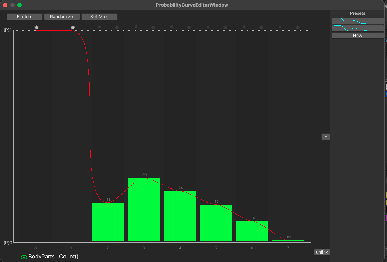Click the dim star above column 5
Image resolution: width=387 pixels, height=262 pixels.
225,28
